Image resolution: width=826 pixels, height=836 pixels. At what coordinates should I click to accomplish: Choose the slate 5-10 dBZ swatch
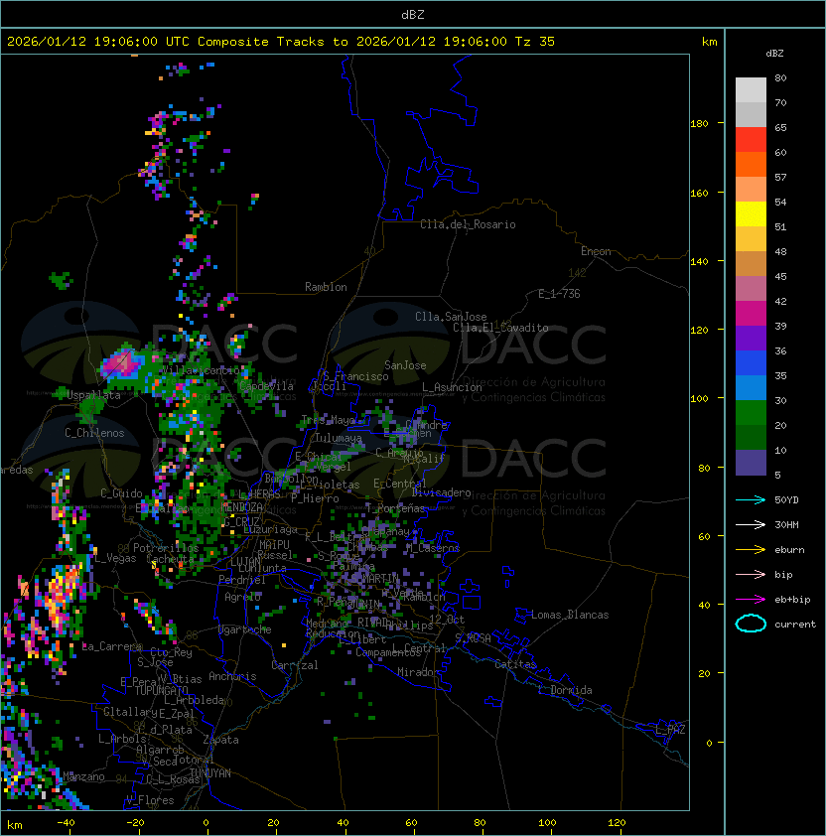751,463
